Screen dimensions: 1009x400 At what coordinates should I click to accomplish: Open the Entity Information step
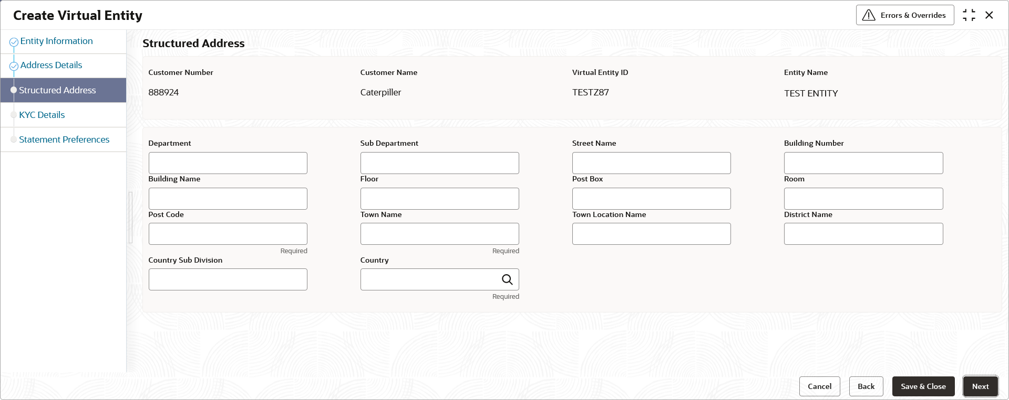(x=56, y=41)
